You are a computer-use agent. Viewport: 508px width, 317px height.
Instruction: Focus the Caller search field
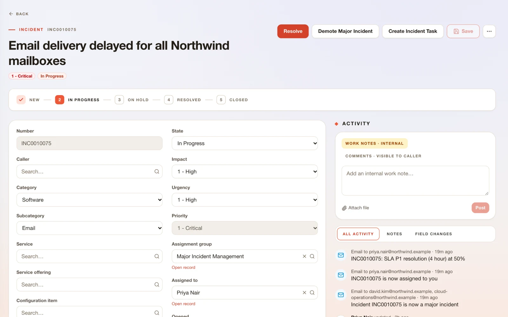pyautogui.click(x=90, y=171)
